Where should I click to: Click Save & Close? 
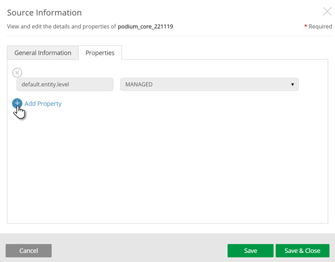tap(302, 250)
